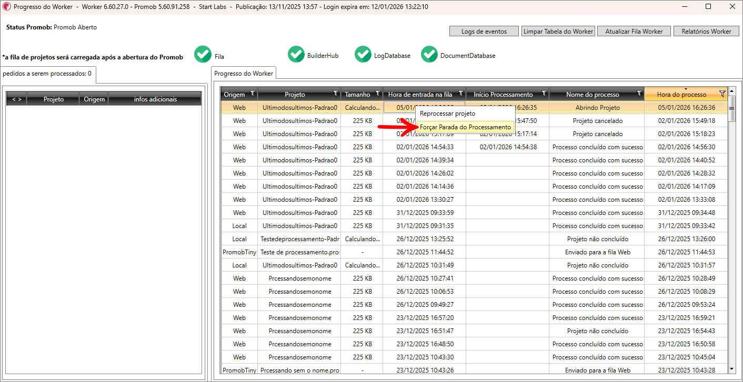
Task: Click the table scrollbar down arrow
Action: pyautogui.click(x=731, y=369)
